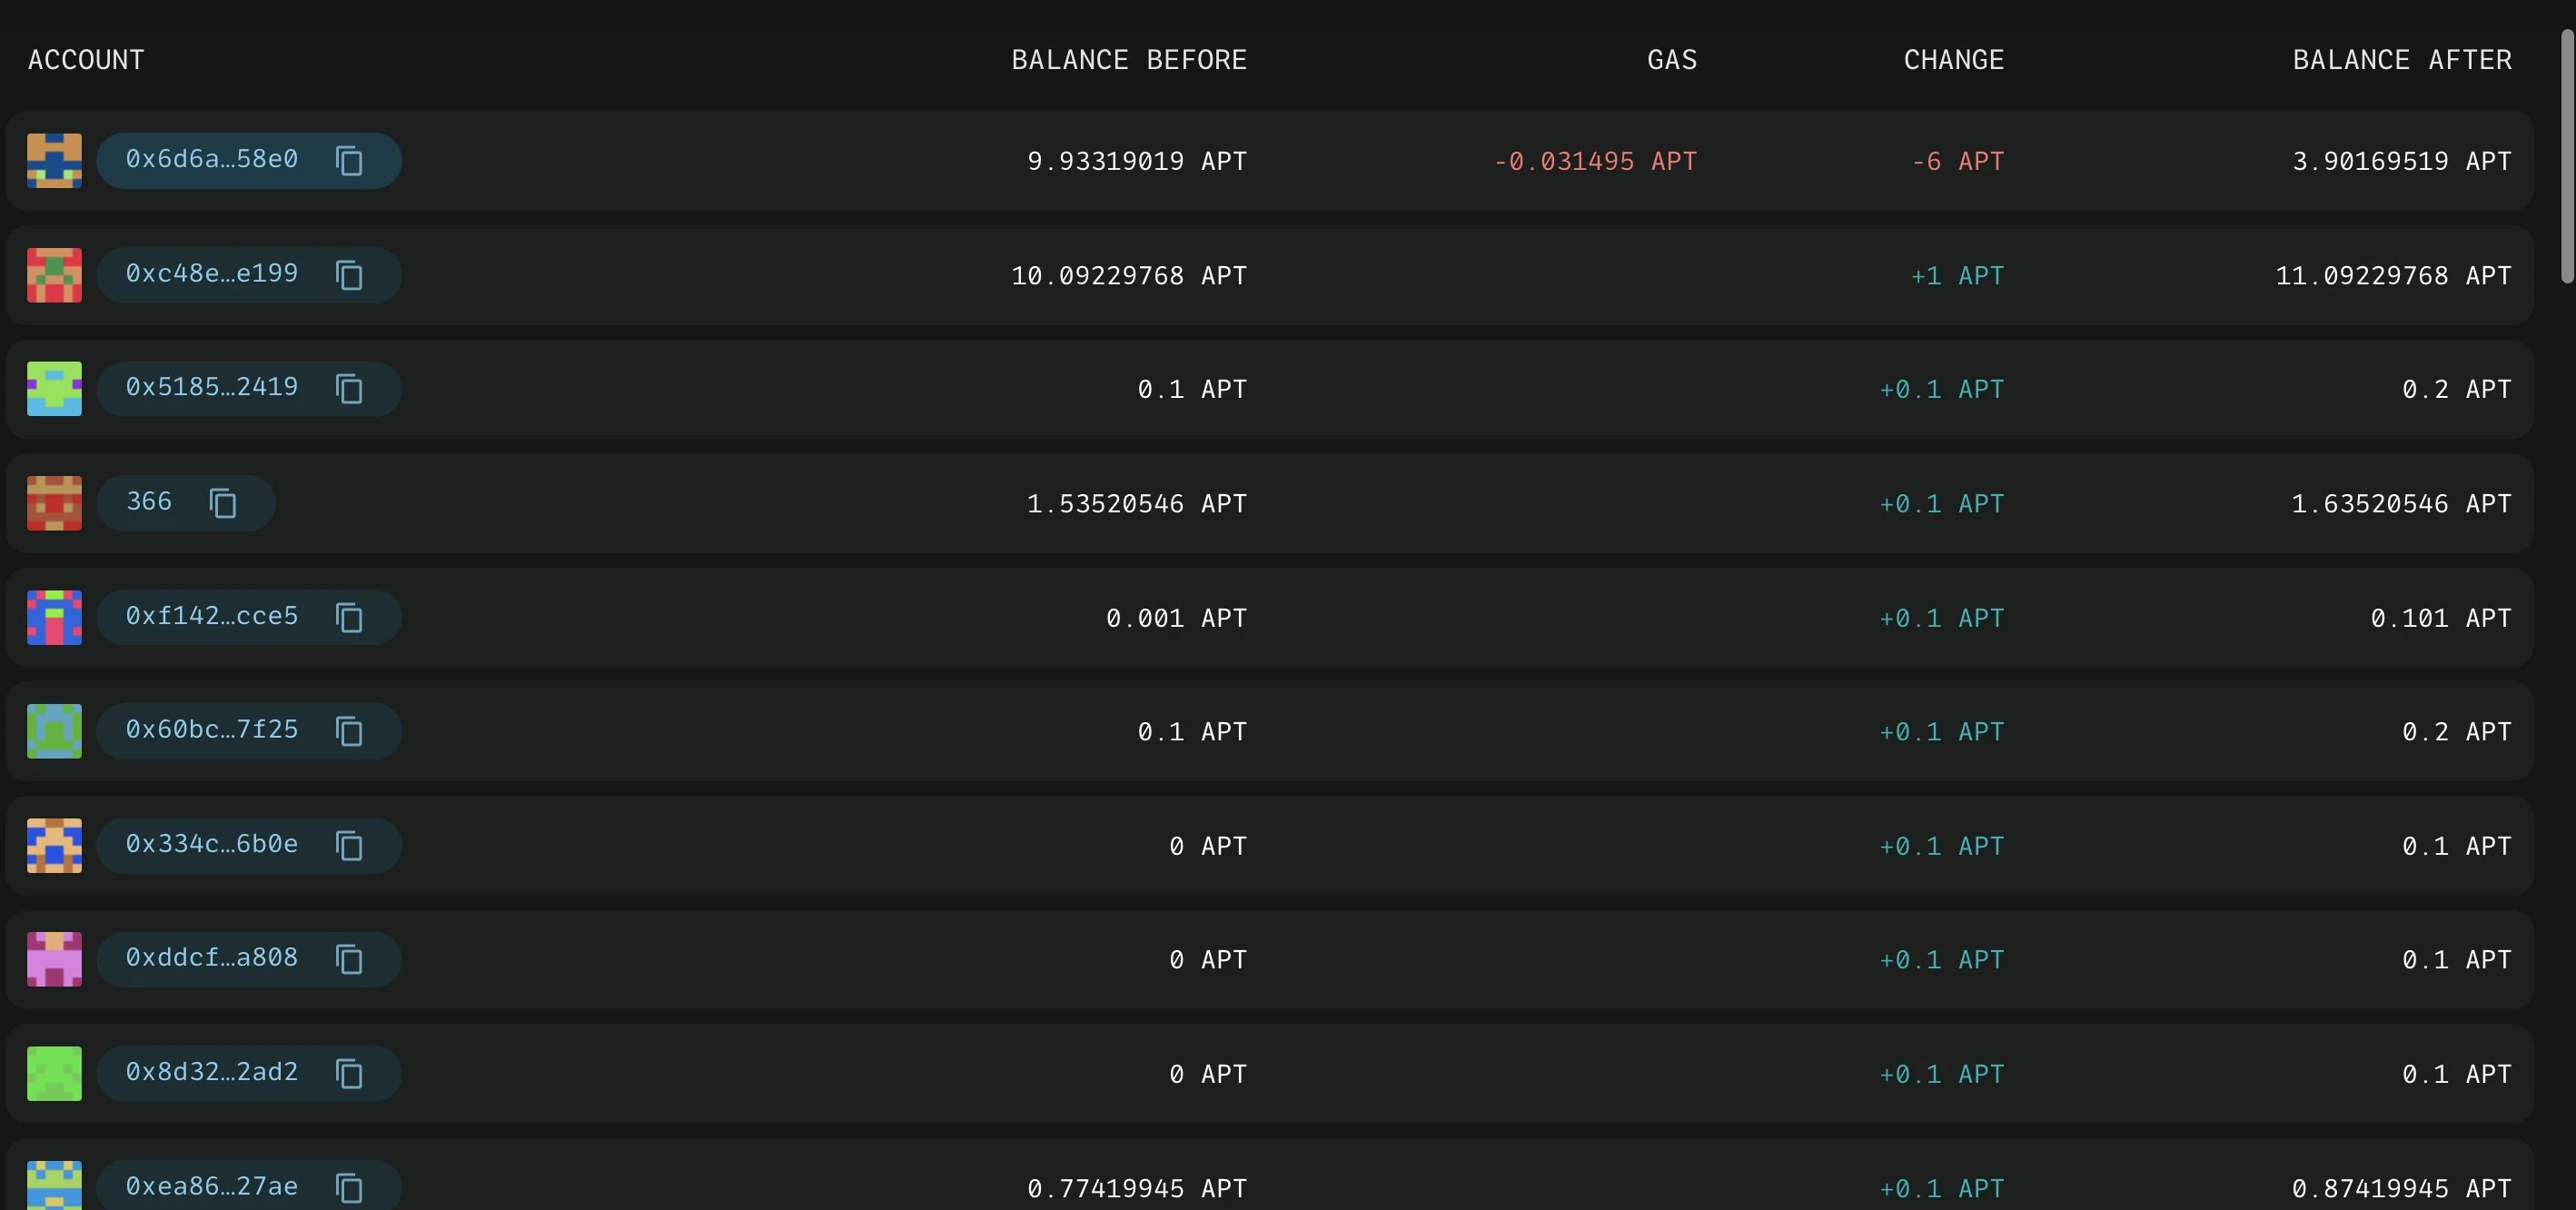Image resolution: width=2576 pixels, height=1210 pixels.
Task: Copy address 0x334c…6b0e with its copy icon
Action: (x=349, y=846)
